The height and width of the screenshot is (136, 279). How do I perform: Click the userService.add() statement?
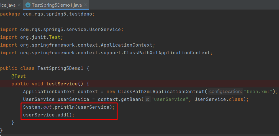49,115
